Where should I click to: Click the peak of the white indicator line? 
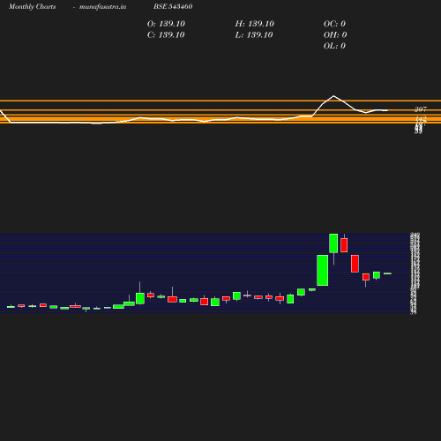click(x=333, y=96)
